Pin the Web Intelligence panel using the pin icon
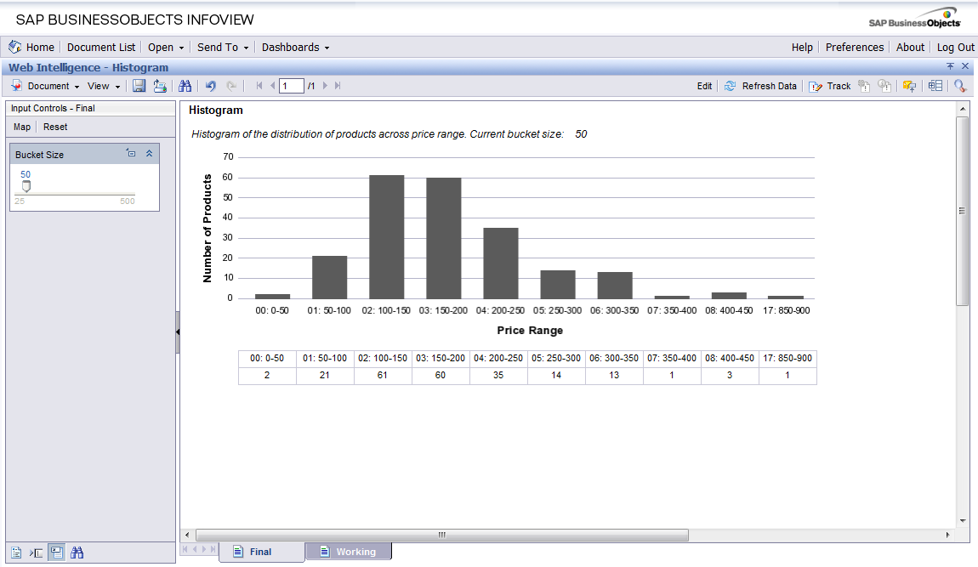The image size is (978, 567). (x=950, y=66)
